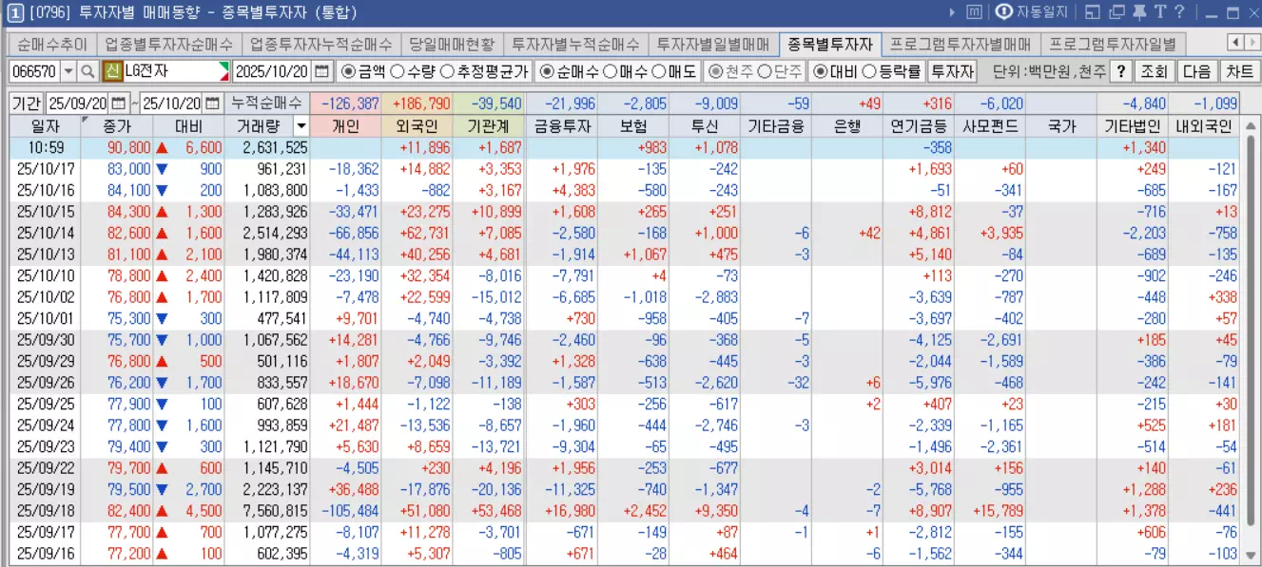Image resolution: width=1262 pixels, height=567 pixels.
Task: Open the calendar icon next to 2025/10/20
Action: click(x=320, y=70)
